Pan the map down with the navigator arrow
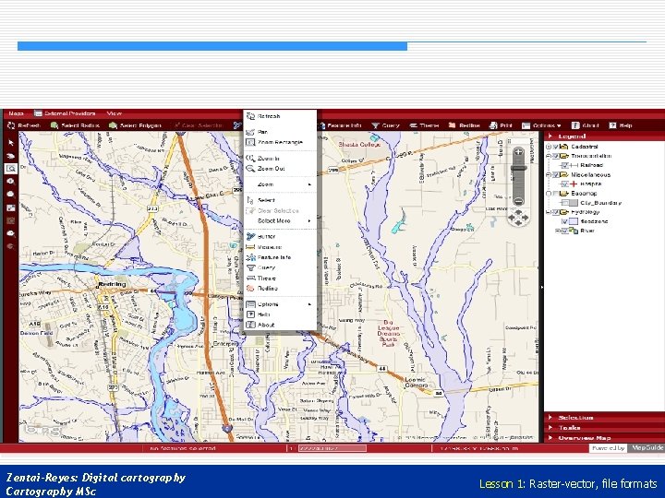Viewport: 665px width, 498px height. (518, 223)
